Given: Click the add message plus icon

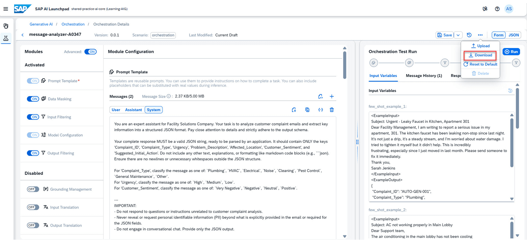Looking at the screenshot, I should point(332,96).
